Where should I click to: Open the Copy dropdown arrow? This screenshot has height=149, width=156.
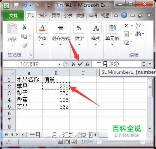coord(30,36)
